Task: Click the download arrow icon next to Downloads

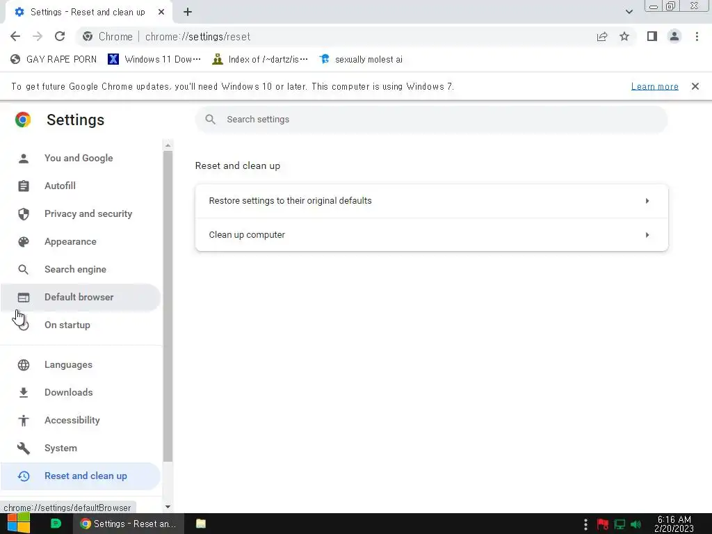Action: click(x=24, y=392)
